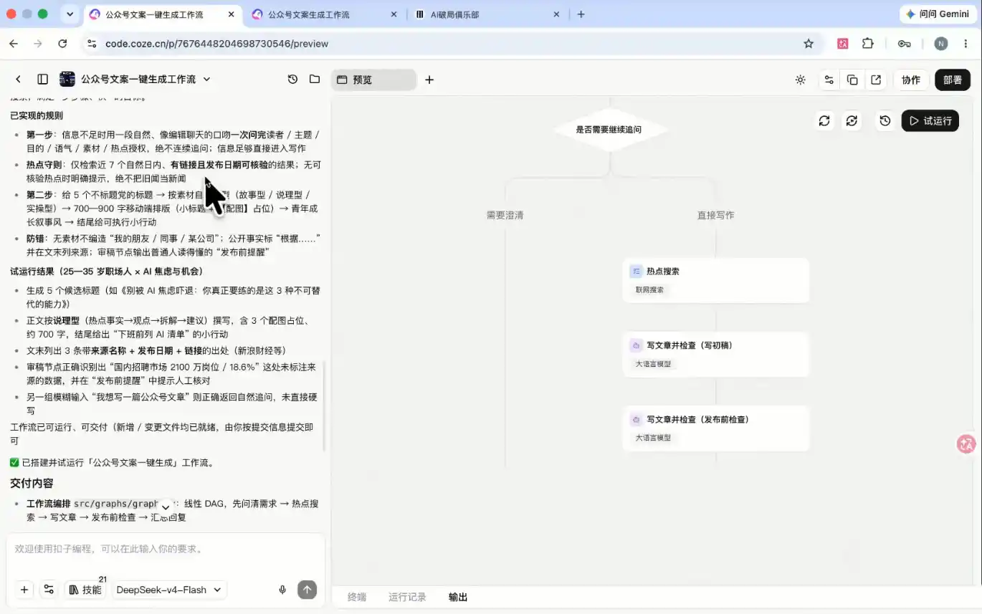The width and height of the screenshot is (982, 614).
Task: Click the copy icon in top toolbar
Action: tap(852, 80)
